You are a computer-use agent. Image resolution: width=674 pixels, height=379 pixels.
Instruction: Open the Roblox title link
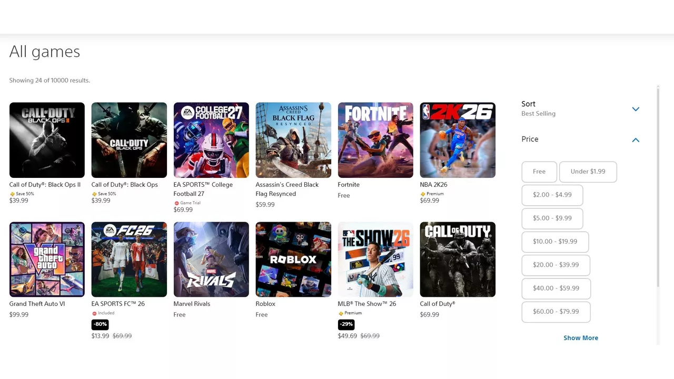pyautogui.click(x=266, y=304)
